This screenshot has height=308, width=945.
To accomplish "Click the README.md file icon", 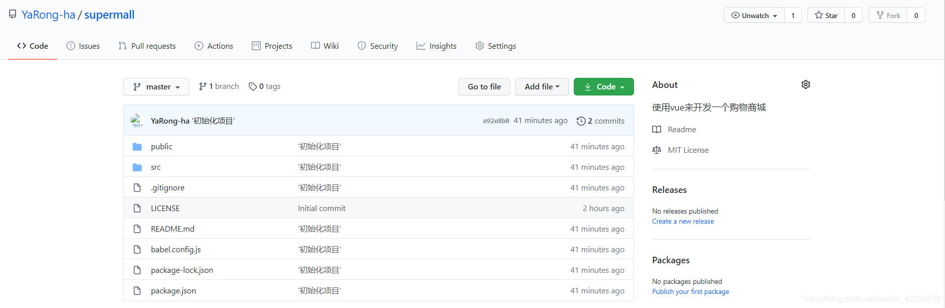I will [x=137, y=229].
